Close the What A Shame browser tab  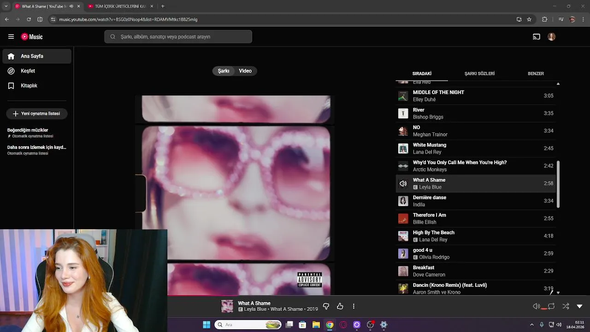pyautogui.click(x=79, y=6)
